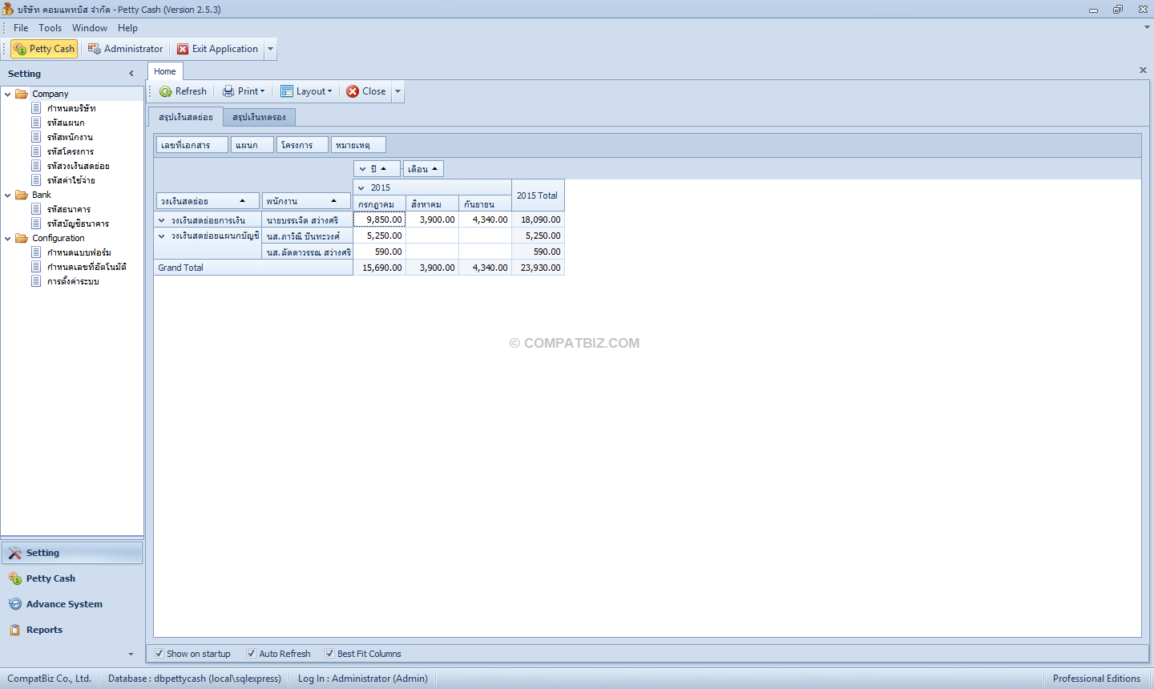Open Advance System in navigation pane
The height and width of the screenshot is (689, 1154).
click(64, 604)
